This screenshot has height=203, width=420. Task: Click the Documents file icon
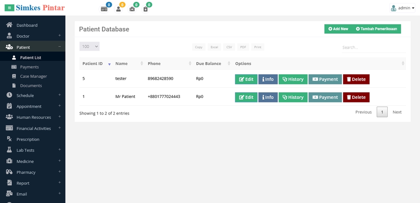coord(14,86)
